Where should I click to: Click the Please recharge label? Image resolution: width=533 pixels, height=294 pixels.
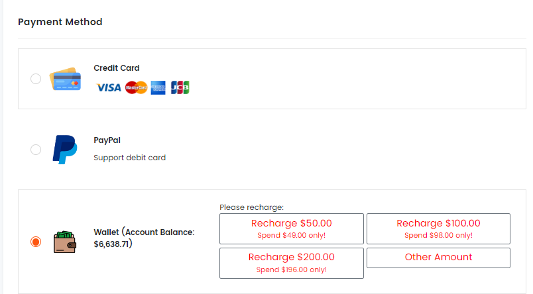251,207
